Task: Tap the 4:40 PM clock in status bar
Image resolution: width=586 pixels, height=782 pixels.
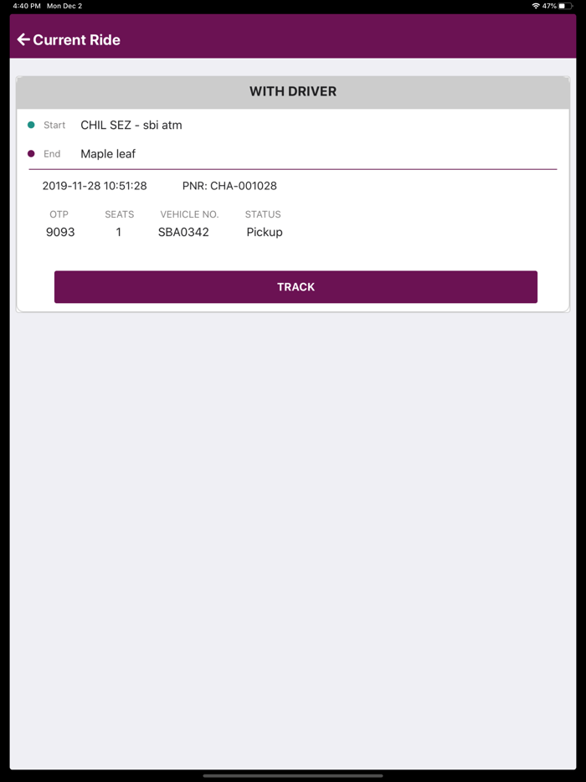Action: (27, 6)
